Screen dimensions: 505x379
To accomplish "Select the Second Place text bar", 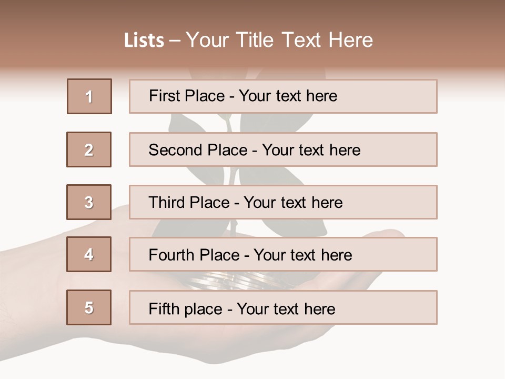I will click(283, 149).
